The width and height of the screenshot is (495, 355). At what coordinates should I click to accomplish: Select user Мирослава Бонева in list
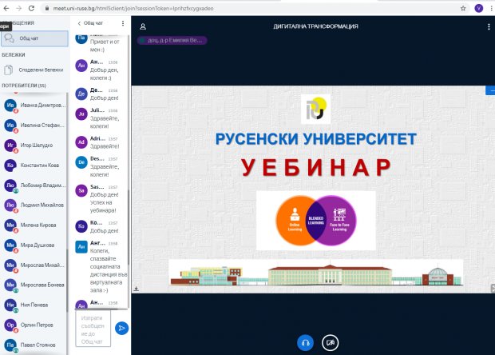tap(34, 285)
